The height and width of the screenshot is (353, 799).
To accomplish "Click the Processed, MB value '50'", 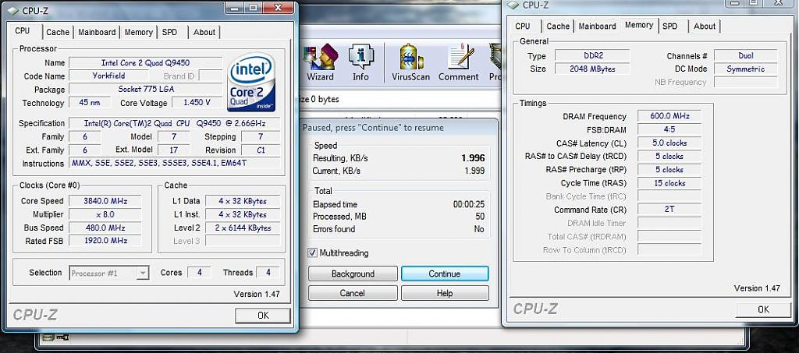I will click(x=480, y=217).
